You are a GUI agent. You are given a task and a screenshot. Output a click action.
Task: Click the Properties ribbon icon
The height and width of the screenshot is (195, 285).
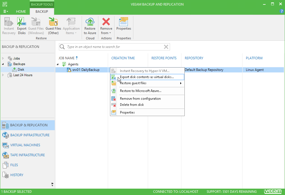(x=124, y=24)
